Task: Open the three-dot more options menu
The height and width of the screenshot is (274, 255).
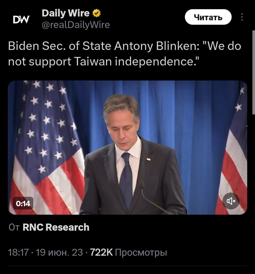Action: click(242, 17)
